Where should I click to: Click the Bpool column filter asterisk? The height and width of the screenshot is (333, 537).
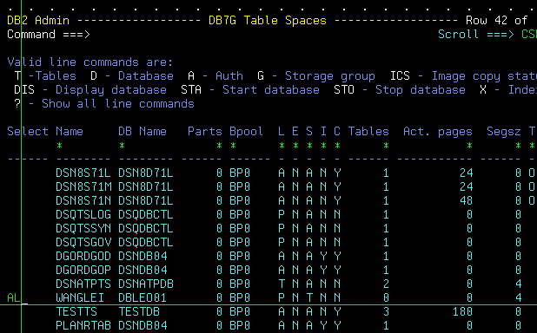(233, 146)
